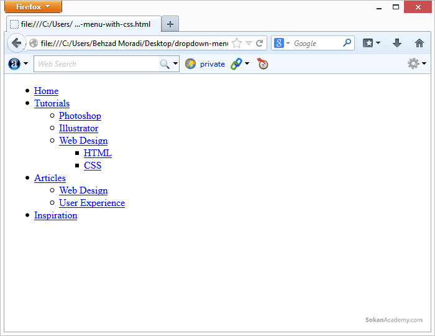Click the Inspiration link
The image size is (435, 336).
coord(55,215)
